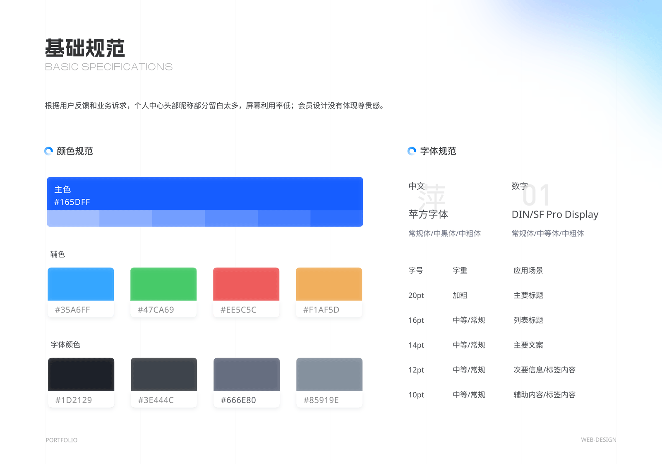Select the #666E80 font color swatch
The image size is (662, 464).
(x=247, y=375)
